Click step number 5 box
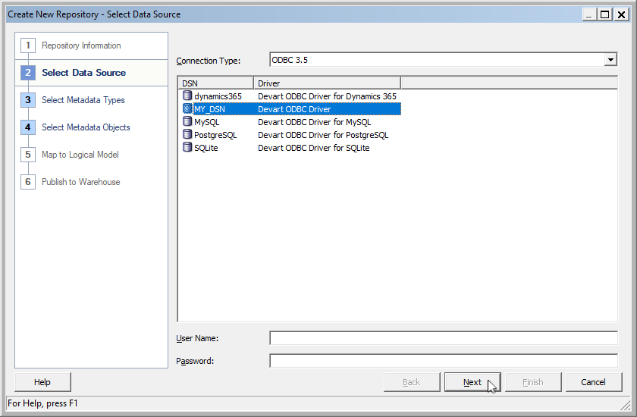Image resolution: width=637 pixels, height=417 pixels. [x=28, y=155]
